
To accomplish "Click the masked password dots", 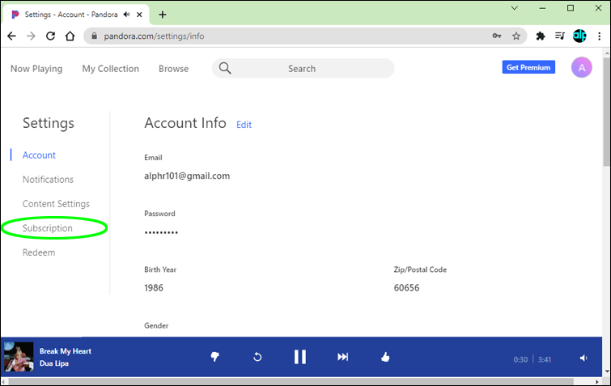I will click(161, 232).
